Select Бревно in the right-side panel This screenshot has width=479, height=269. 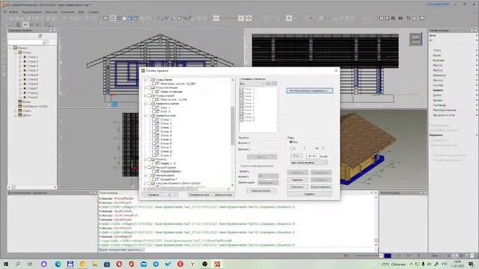tap(438, 90)
